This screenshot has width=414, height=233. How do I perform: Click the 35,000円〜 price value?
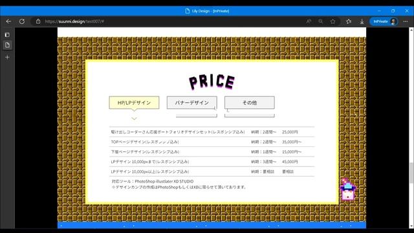(292, 142)
